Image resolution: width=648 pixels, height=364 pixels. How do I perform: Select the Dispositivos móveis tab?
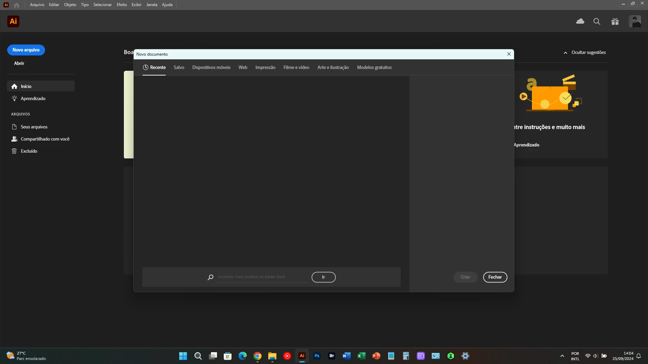click(211, 67)
